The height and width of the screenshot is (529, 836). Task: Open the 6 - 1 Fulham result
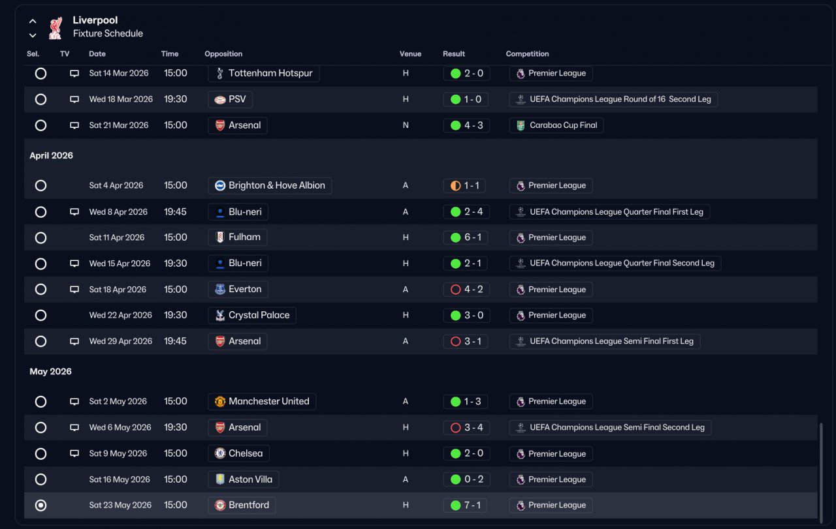466,237
